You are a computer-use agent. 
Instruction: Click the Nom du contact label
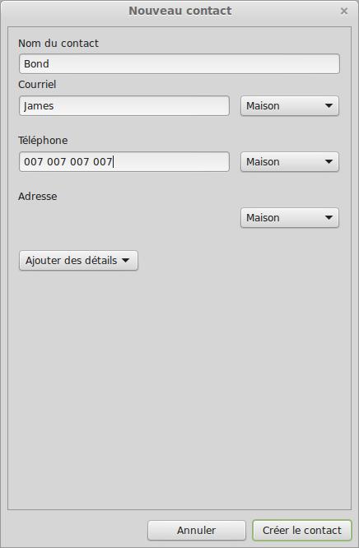58,44
